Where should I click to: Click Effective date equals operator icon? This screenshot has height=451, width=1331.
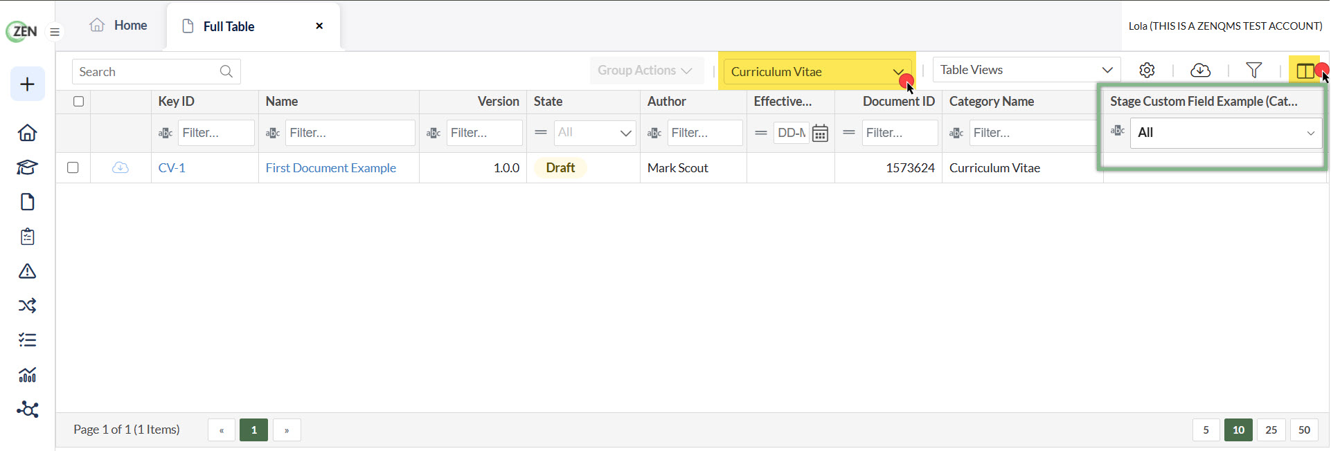761,132
